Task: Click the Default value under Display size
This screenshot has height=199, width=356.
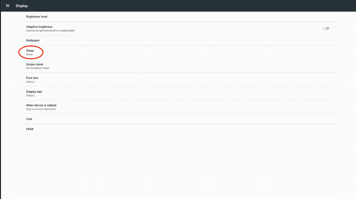Action: tap(30, 96)
